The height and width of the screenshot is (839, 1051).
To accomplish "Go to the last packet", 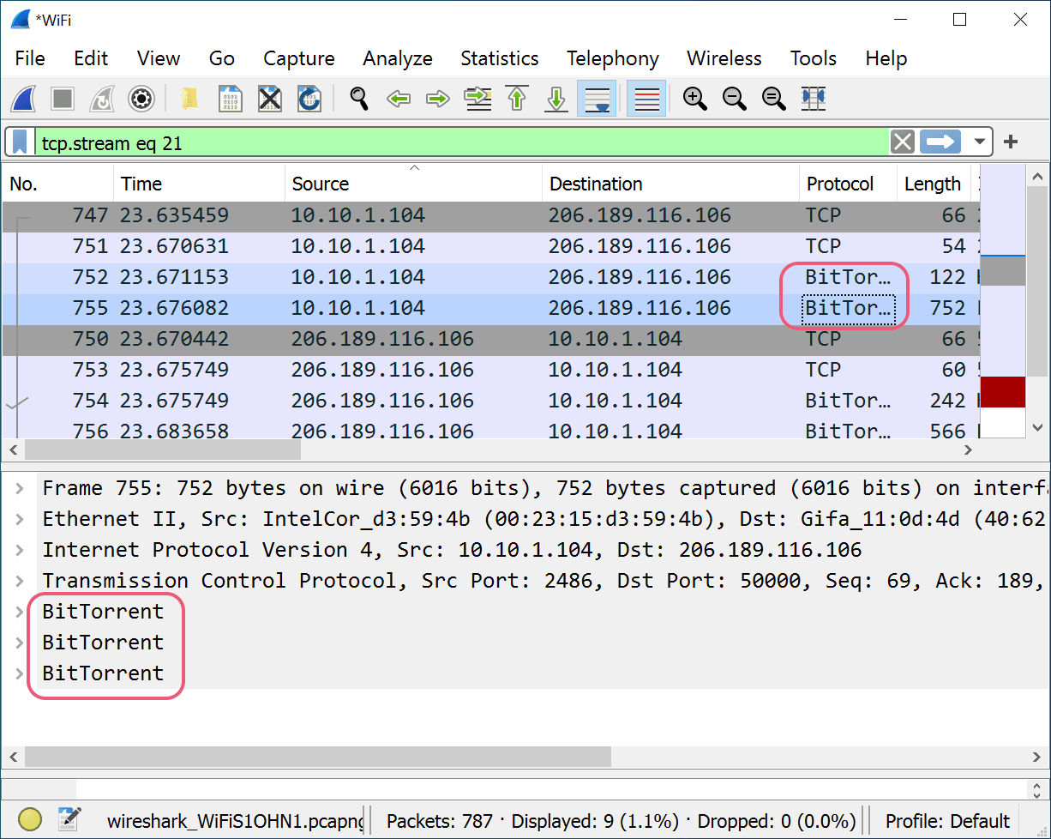I will tap(556, 98).
